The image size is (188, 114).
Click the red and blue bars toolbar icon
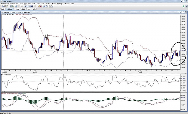click(x=41, y=6)
